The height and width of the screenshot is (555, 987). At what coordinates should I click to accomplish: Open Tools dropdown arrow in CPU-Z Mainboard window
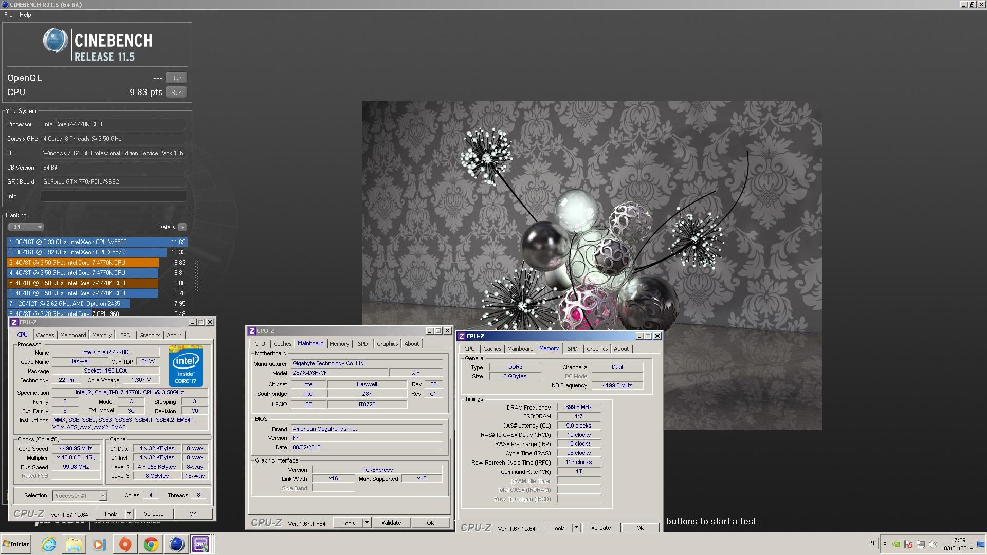tap(367, 523)
